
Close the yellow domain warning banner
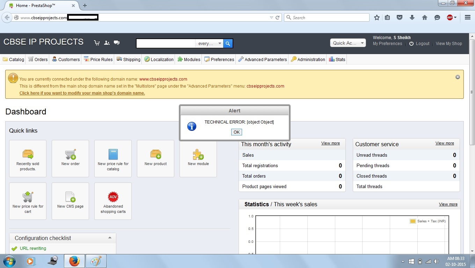458,77
